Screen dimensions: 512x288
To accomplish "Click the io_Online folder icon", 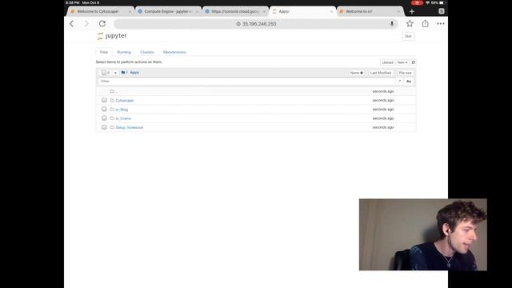I will [x=112, y=118].
